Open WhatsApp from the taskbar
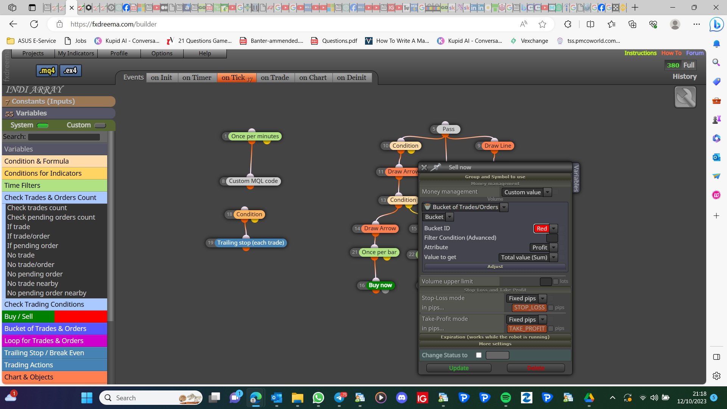The image size is (727, 409). [x=318, y=398]
